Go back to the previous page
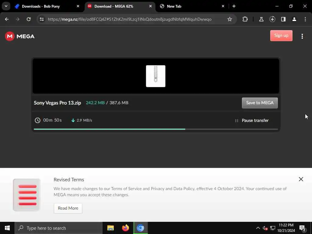Screen dimensions: 312x234 tap(7, 19)
